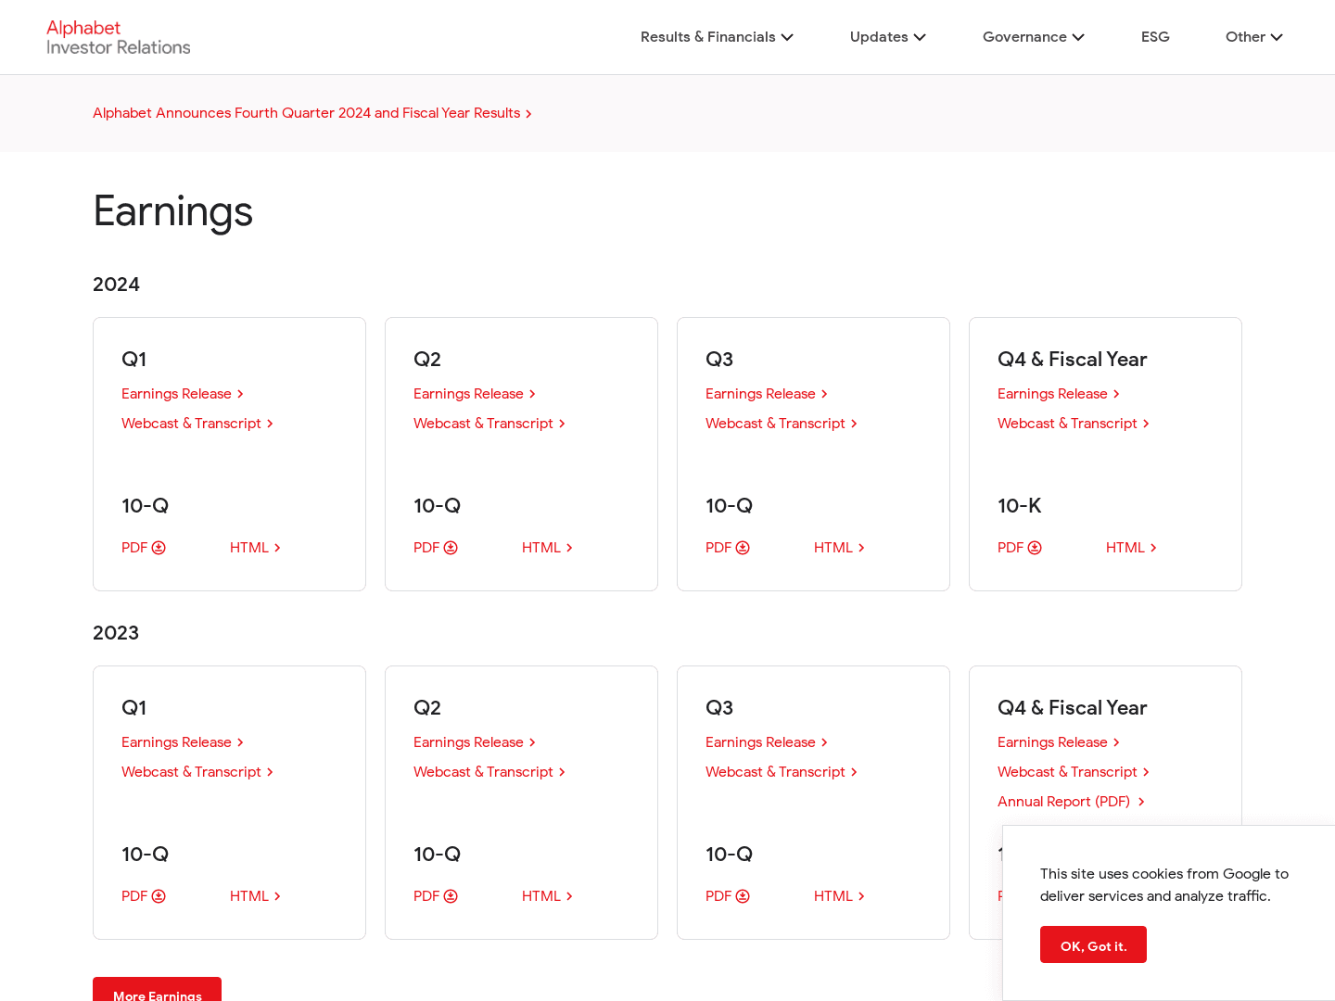The image size is (1335, 1001).
Task: Click the More Earnings button
Action: pyautogui.click(x=157, y=992)
